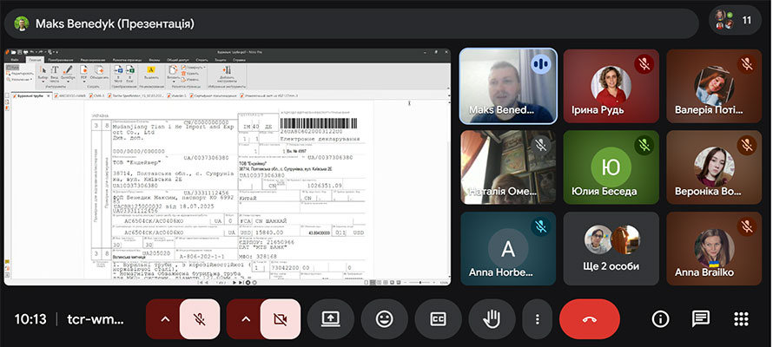
Task: Turn on your camera
Action: [x=280, y=319]
